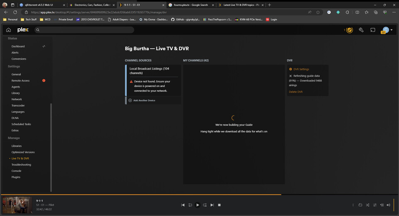Click the browser back arrow
The image size is (399, 216).
(x=6, y=12)
